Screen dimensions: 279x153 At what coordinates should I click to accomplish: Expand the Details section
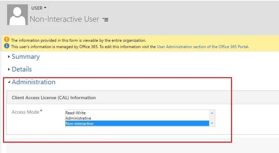click(21, 69)
